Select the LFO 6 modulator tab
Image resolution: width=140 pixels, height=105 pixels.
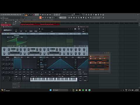(73, 57)
